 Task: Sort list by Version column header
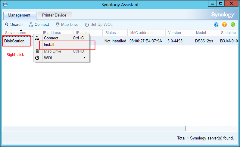coord(175,32)
